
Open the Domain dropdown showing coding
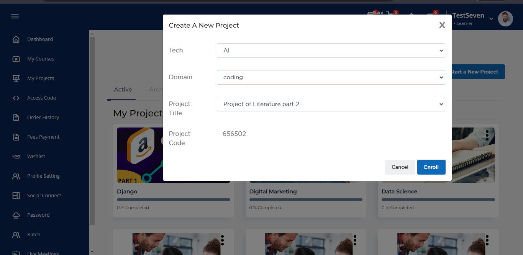click(331, 77)
